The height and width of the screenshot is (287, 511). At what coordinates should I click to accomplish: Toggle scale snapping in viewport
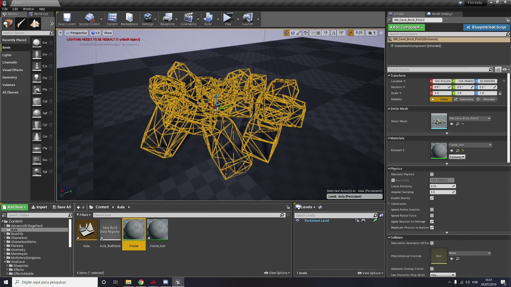pos(350,33)
